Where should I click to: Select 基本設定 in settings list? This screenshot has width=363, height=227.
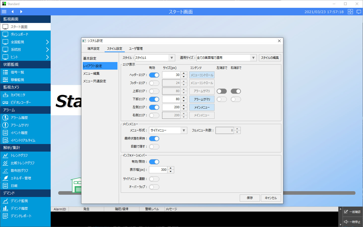100,58
